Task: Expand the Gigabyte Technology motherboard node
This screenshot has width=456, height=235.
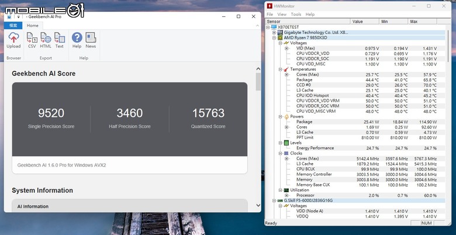Action: coord(274,32)
